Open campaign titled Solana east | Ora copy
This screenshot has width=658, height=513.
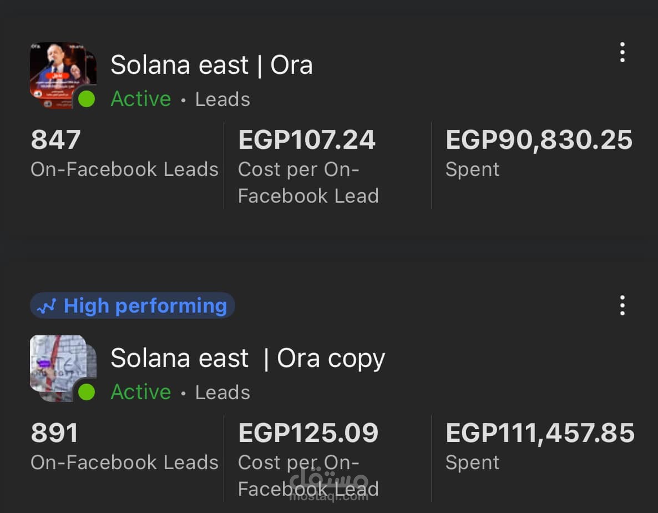(x=247, y=359)
